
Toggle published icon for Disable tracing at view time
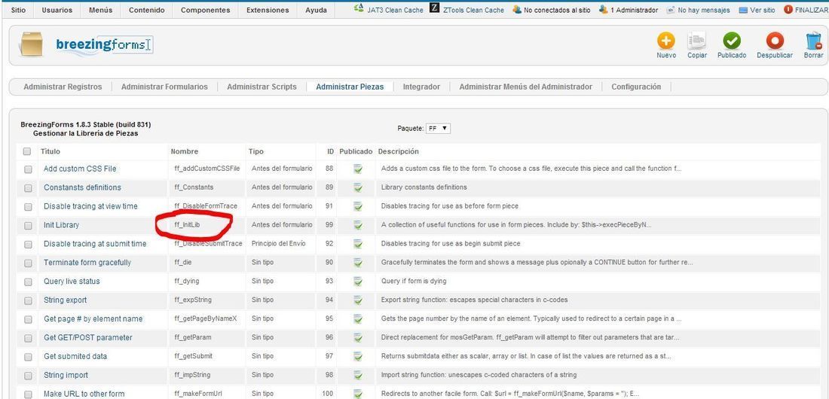point(358,206)
